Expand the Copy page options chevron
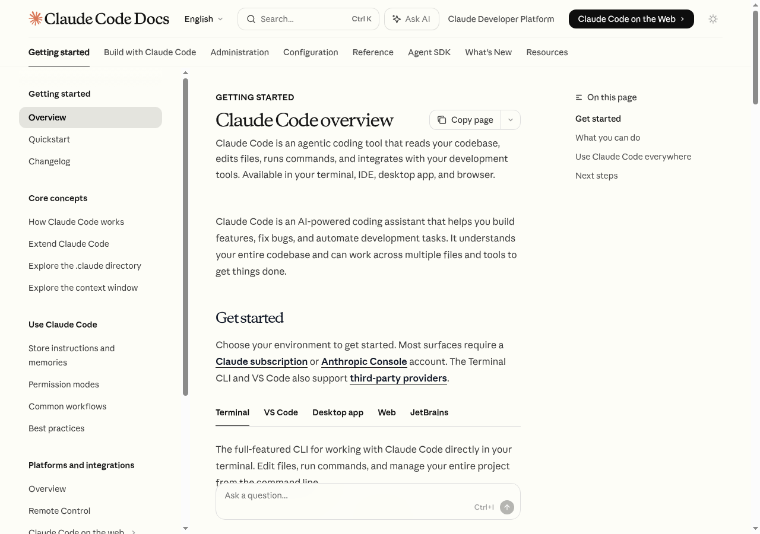This screenshot has width=760, height=534. [510, 120]
